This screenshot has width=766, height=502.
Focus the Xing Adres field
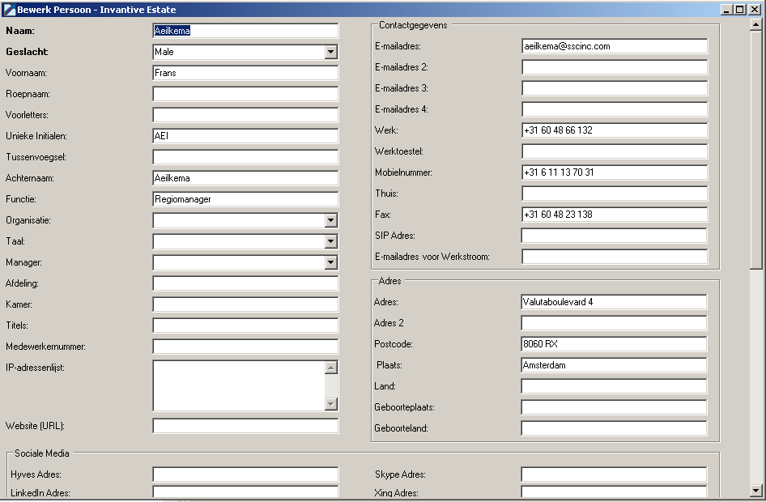pyautogui.click(x=614, y=492)
